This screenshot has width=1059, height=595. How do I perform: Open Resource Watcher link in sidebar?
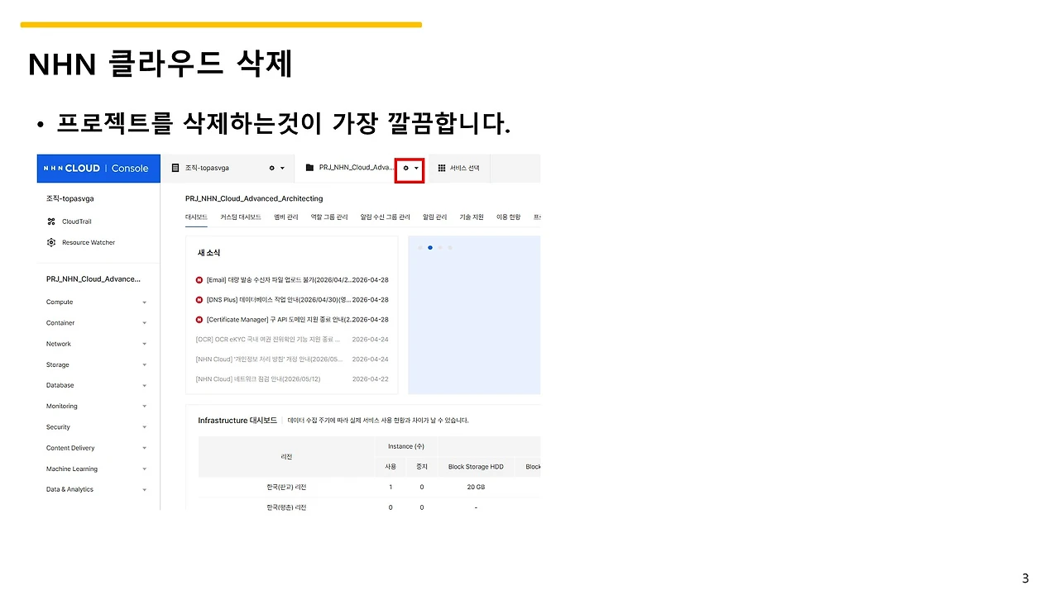[x=89, y=242]
